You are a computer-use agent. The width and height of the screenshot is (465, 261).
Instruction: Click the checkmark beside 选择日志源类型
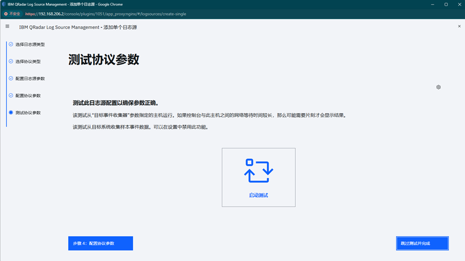[x=11, y=44]
